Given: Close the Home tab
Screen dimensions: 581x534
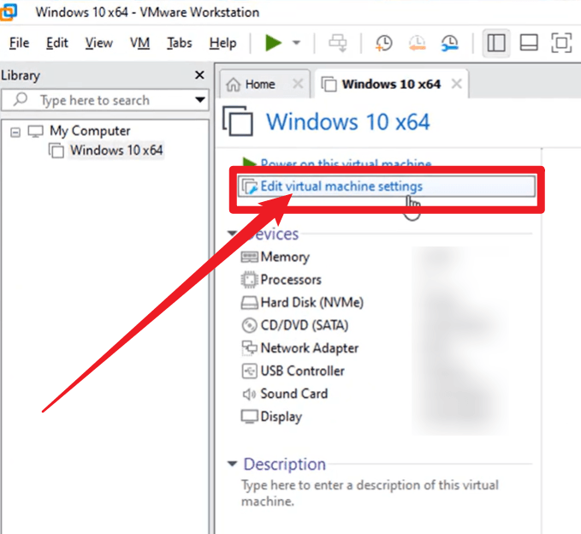Looking at the screenshot, I should coord(298,84).
